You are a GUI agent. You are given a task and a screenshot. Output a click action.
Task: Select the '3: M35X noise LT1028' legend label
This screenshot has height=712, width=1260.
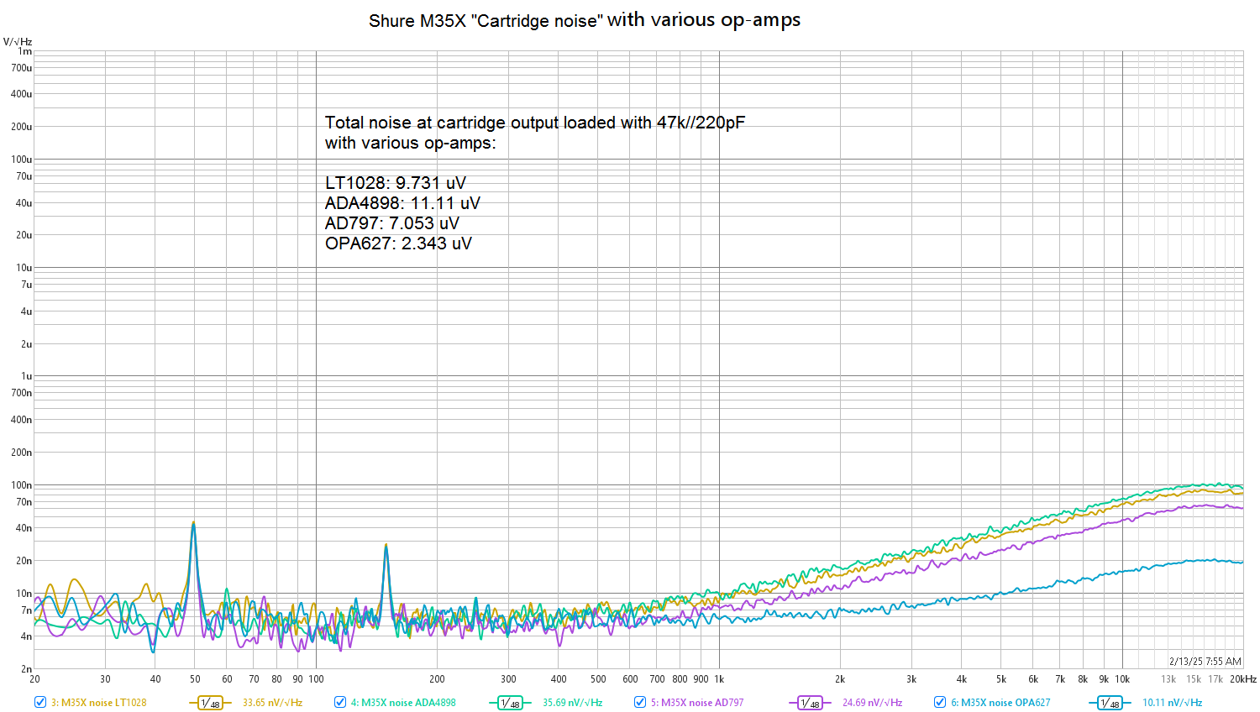pyautogui.click(x=98, y=703)
